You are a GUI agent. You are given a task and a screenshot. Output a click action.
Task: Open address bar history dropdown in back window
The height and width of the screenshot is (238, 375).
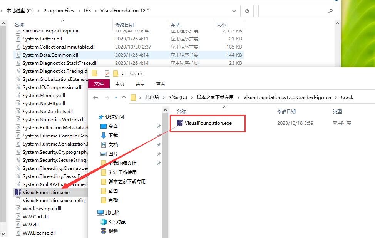234,11
